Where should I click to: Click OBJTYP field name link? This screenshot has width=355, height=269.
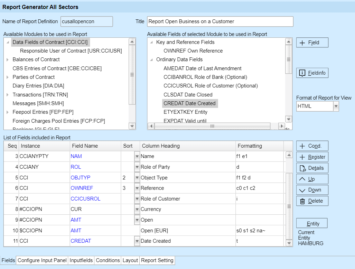click(81, 178)
